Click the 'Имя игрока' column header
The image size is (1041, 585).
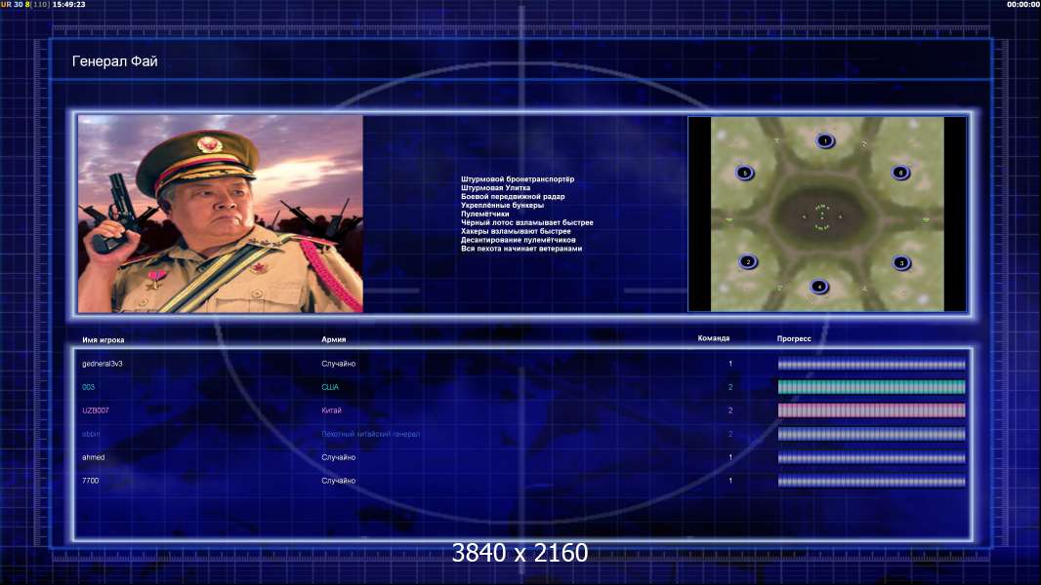[103, 340]
